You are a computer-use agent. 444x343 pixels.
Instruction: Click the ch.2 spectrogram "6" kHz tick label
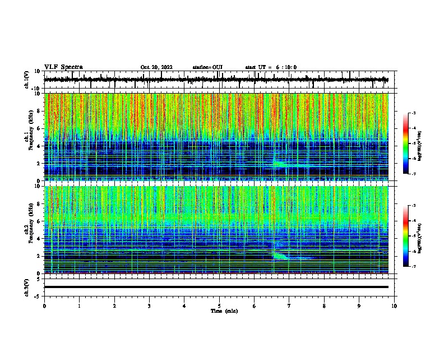coord(39,221)
